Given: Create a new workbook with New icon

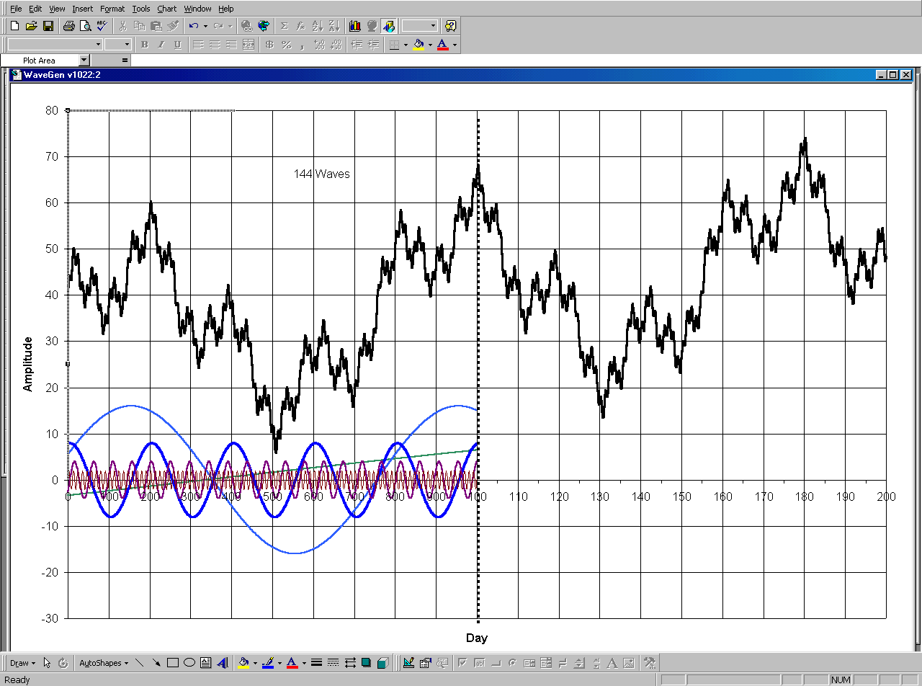Looking at the screenshot, I should coord(14,26).
